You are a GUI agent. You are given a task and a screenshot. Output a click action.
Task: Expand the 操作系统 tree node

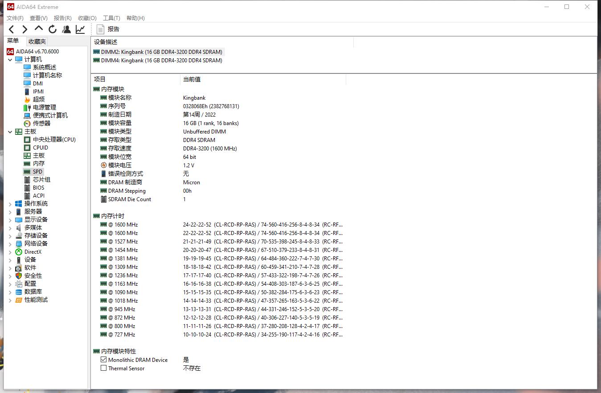[x=10, y=203]
